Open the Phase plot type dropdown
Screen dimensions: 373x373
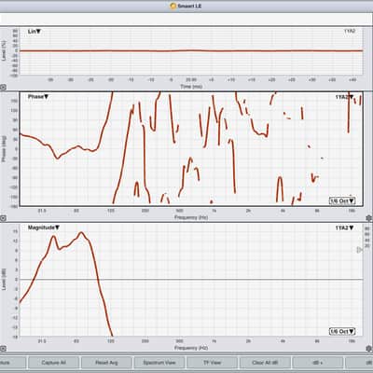coord(38,97)
